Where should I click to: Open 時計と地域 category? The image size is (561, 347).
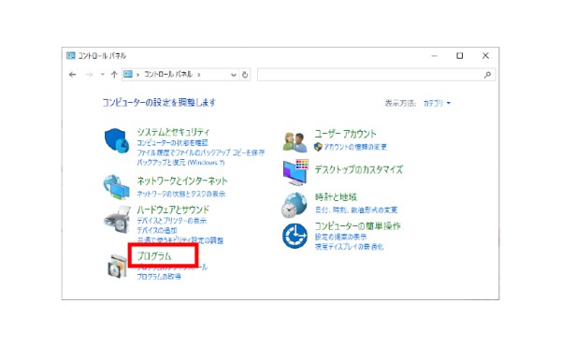tap(336, 197)
